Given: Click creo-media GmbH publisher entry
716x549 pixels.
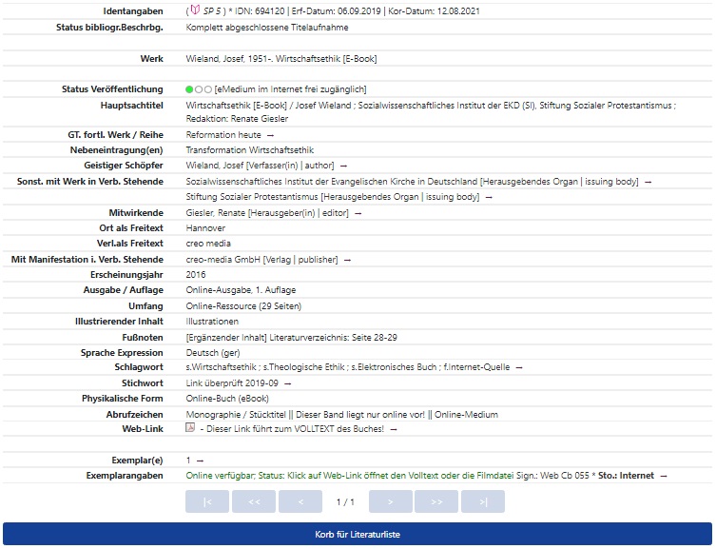Looking at the screenshot, I should (x=261, y=260).
